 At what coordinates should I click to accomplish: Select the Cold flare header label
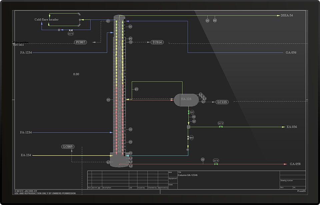click(x=46, y=20)
